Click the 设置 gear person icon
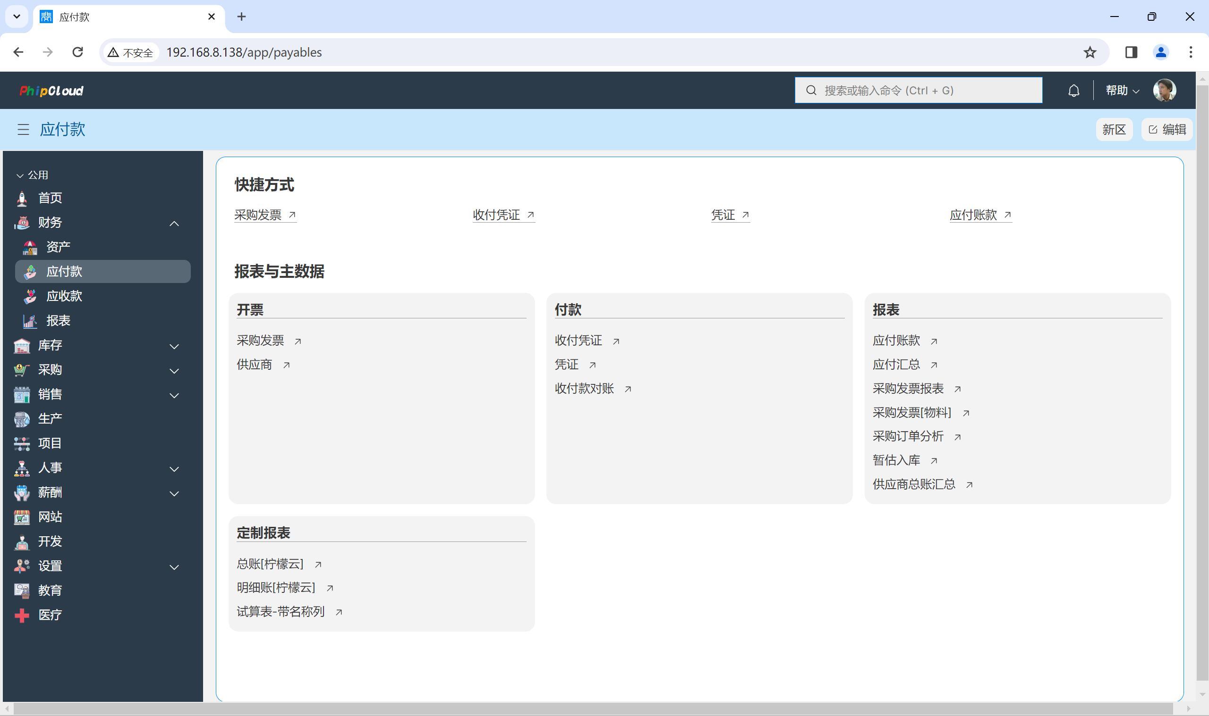The image size is (1209, 716). pos(22,566)
